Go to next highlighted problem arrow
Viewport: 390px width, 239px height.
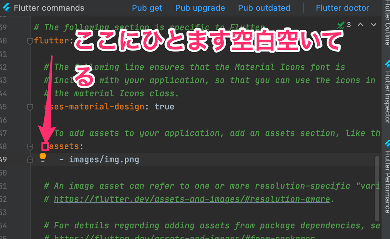point(374,25)
